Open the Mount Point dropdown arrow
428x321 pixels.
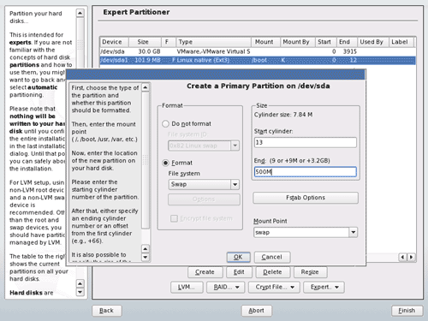[x=354, y=232]
